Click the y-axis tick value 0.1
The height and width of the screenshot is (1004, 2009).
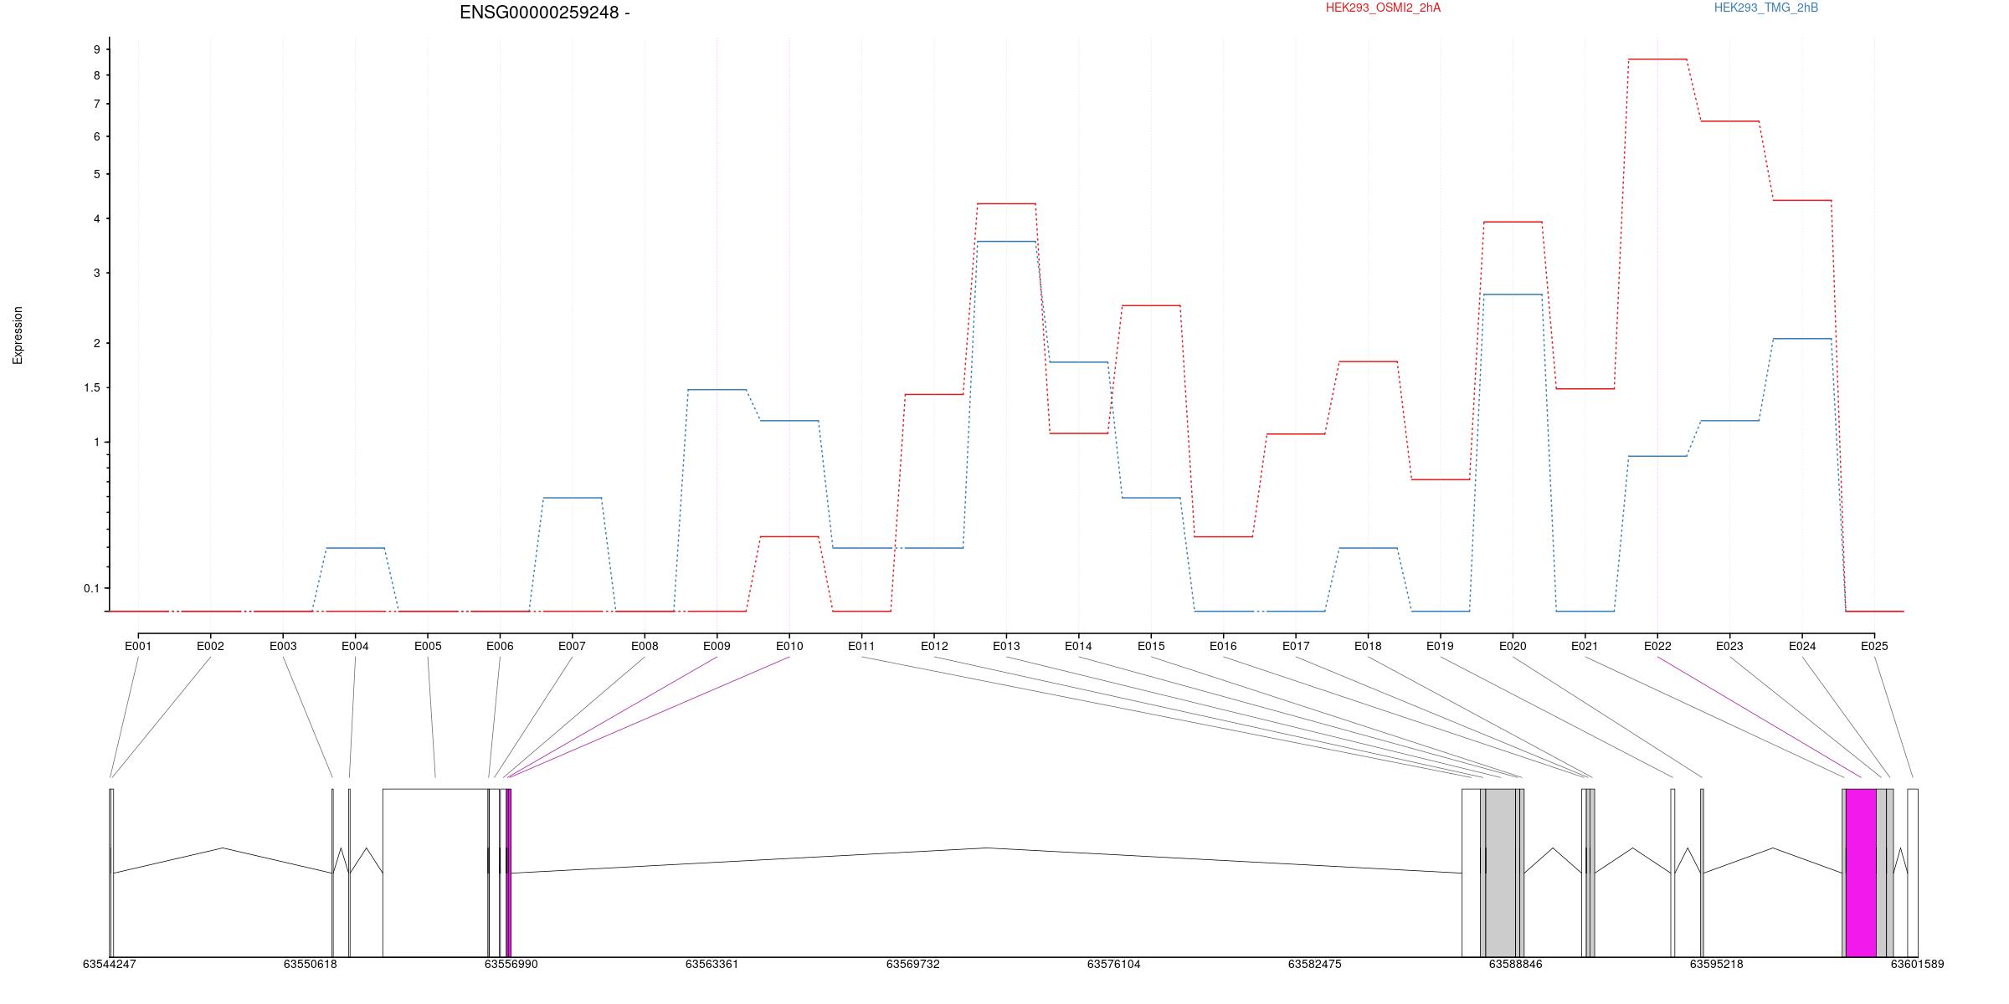[x=91, y=588]
